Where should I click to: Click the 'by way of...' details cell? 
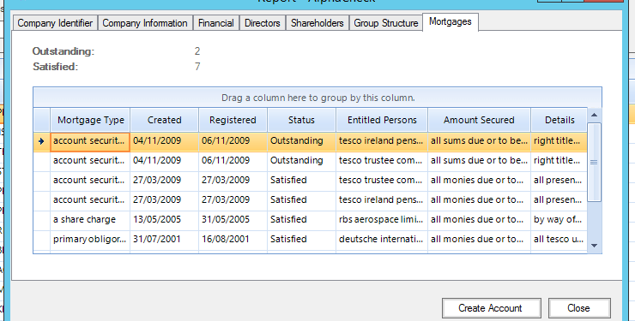tap(559, 220)
